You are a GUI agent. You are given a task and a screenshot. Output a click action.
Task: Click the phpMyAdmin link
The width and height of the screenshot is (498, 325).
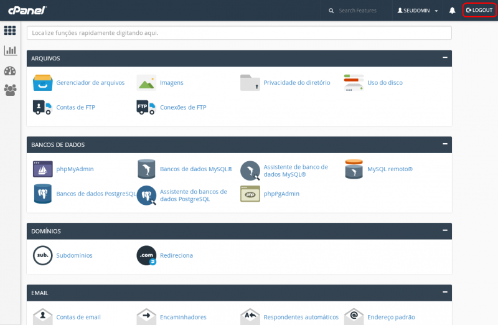click(75, 169)
